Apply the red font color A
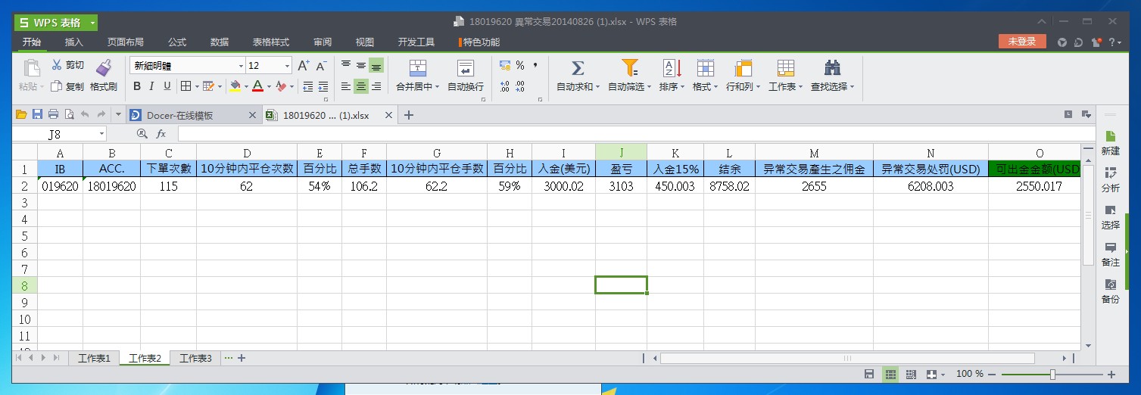 tap(257, 86)
